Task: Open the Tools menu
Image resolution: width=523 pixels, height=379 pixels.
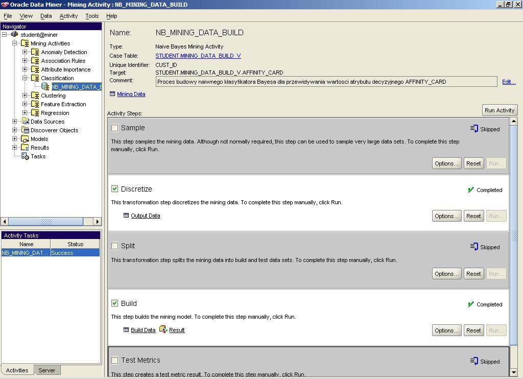Action: [x=92, y=16]
